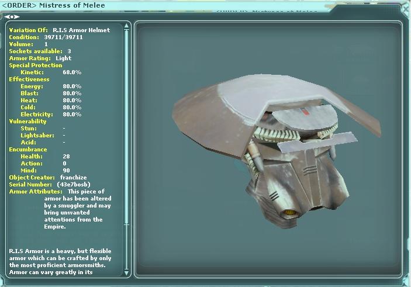Select the armor rating value 'Light'

63,58
